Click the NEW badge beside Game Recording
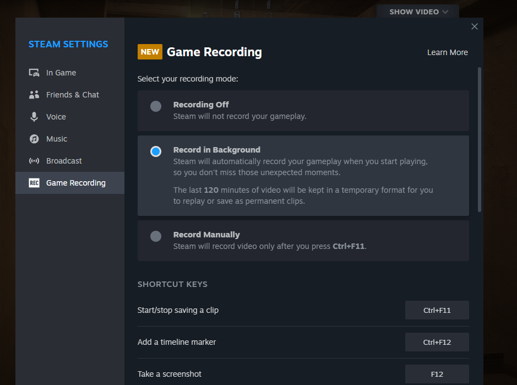The width and height of the screenshot is (517, 385). [150, 52]
